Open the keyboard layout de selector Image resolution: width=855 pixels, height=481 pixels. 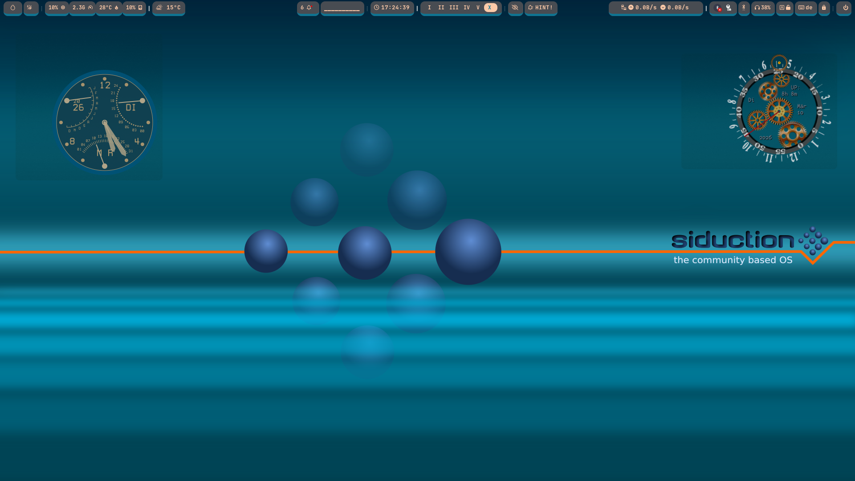[806, 8]
